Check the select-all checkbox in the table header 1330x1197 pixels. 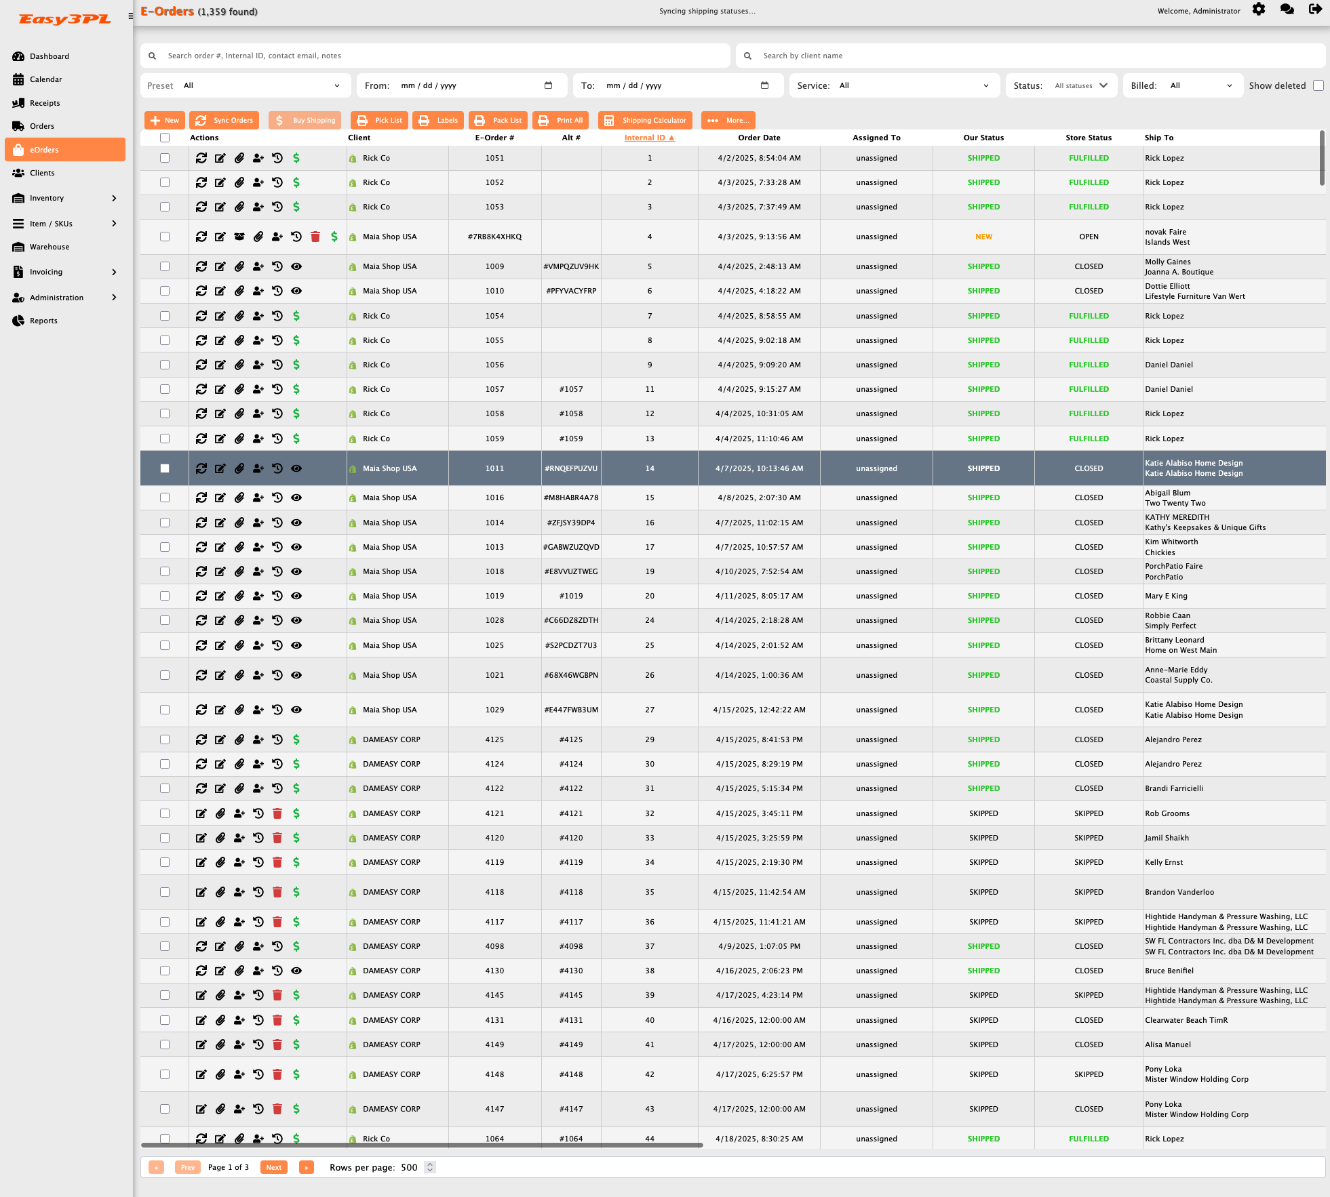point(165,138)
